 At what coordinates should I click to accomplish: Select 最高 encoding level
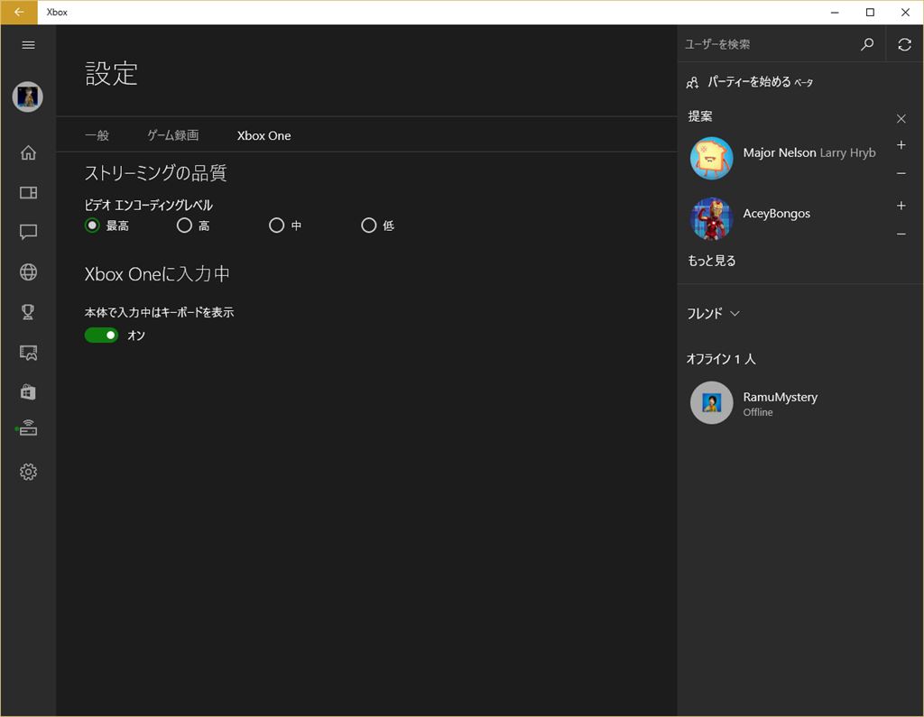[x=106, y=225]
